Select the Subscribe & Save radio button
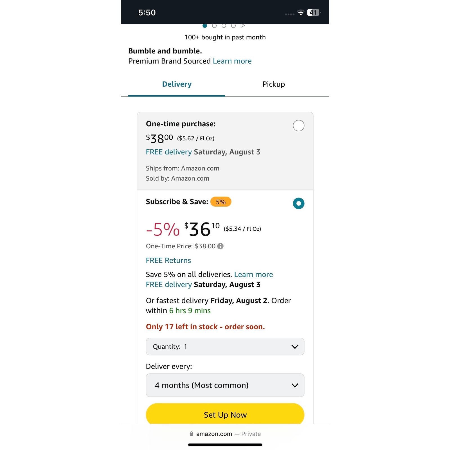450x450 pixels. [x=298, y=203]
